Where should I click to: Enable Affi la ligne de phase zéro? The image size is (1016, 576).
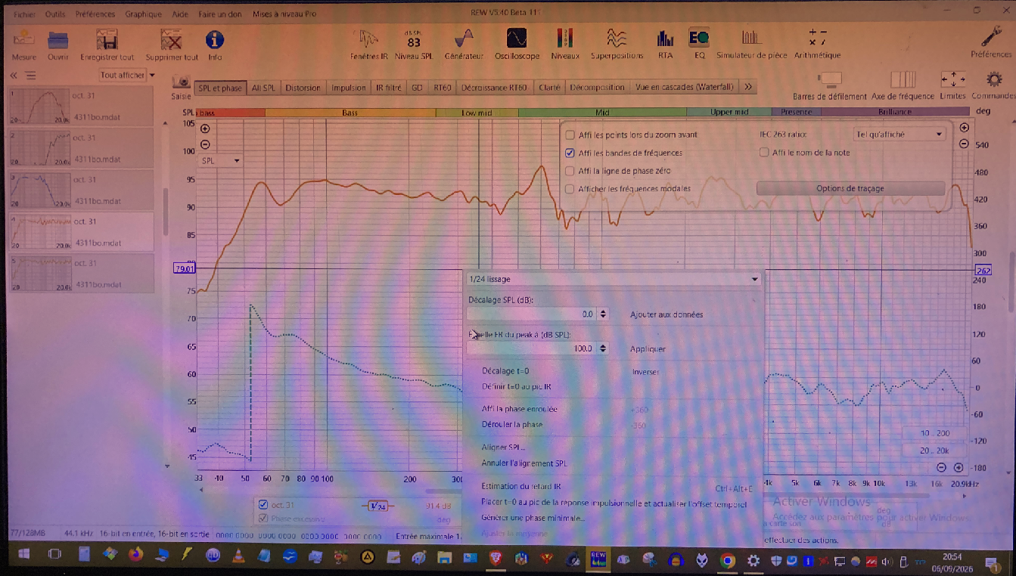(570, 171)
